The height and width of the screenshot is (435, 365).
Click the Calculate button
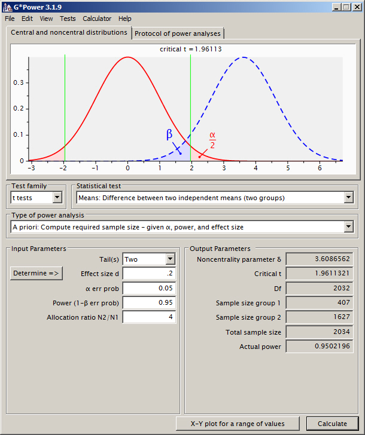(x=332, y=424)
